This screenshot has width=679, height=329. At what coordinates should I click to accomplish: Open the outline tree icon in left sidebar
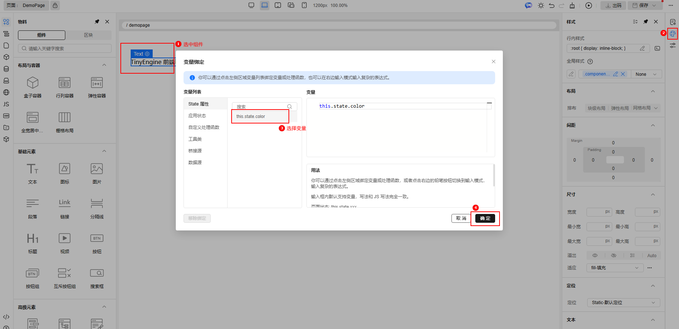(6, 34)
